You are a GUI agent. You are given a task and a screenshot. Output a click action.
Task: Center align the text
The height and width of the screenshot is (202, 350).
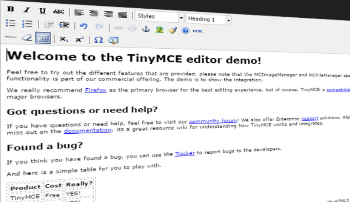coord(93,13)
